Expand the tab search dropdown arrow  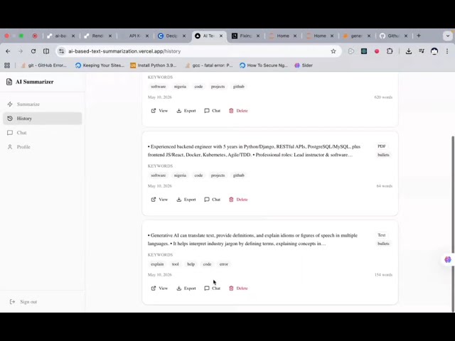(x=448, y=36)
